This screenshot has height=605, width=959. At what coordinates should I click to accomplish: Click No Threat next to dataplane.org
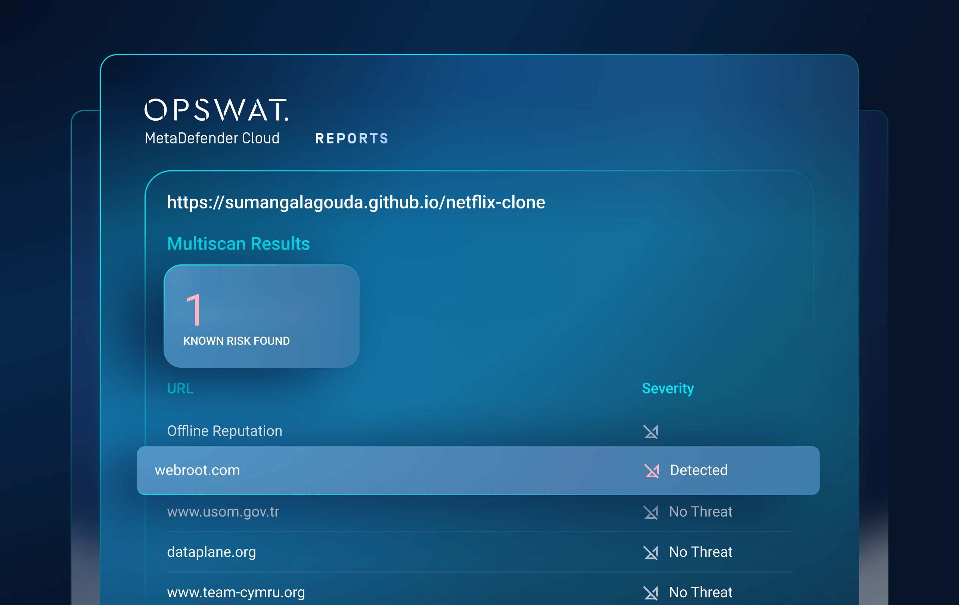[x=700, y=552]
